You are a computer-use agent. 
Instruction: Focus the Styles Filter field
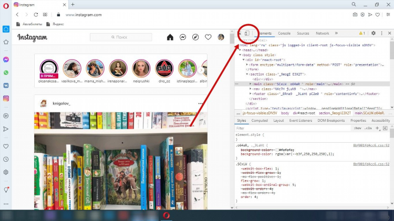point(293,128)
